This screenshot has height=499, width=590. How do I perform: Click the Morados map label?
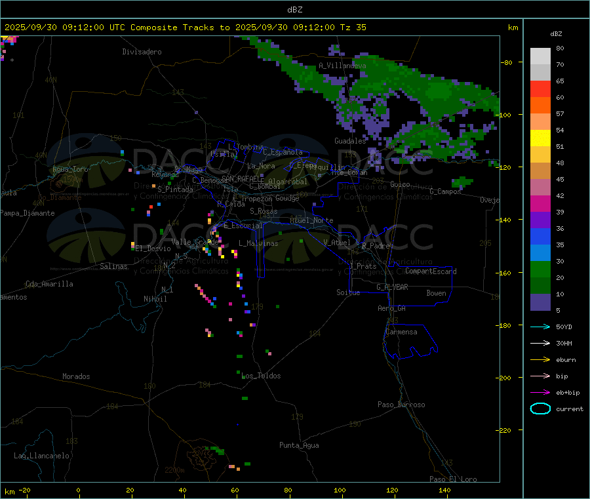76,376
